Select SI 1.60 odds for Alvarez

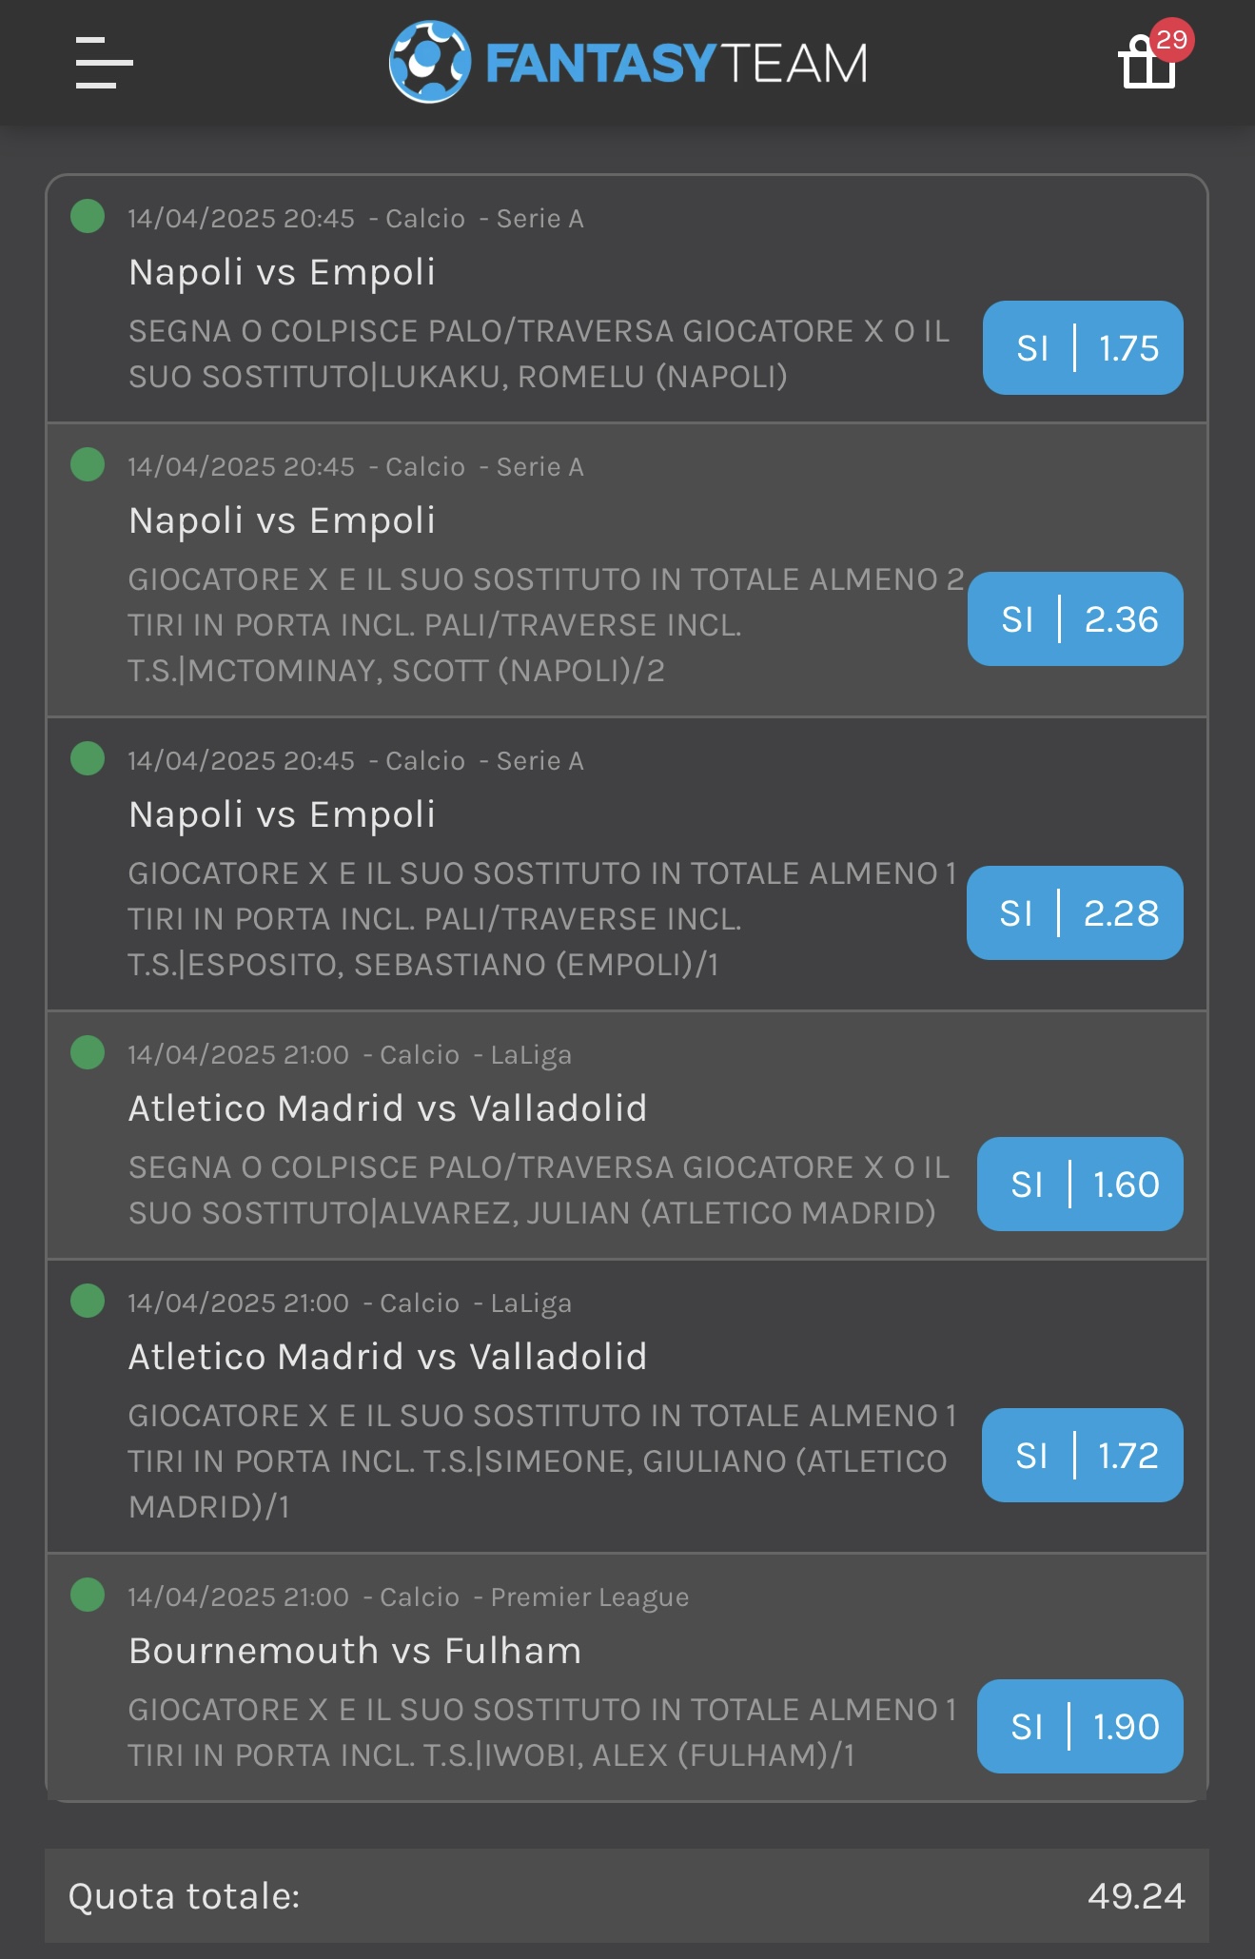pos(1080,1185)
